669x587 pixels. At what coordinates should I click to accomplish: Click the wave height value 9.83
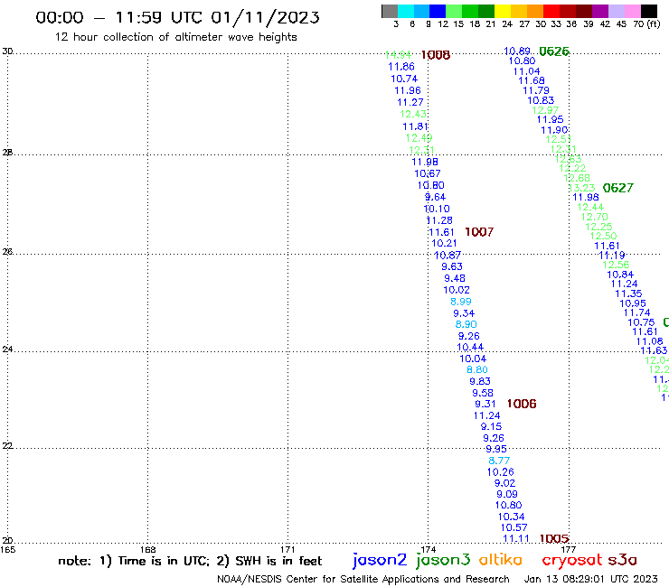[480, 381]
